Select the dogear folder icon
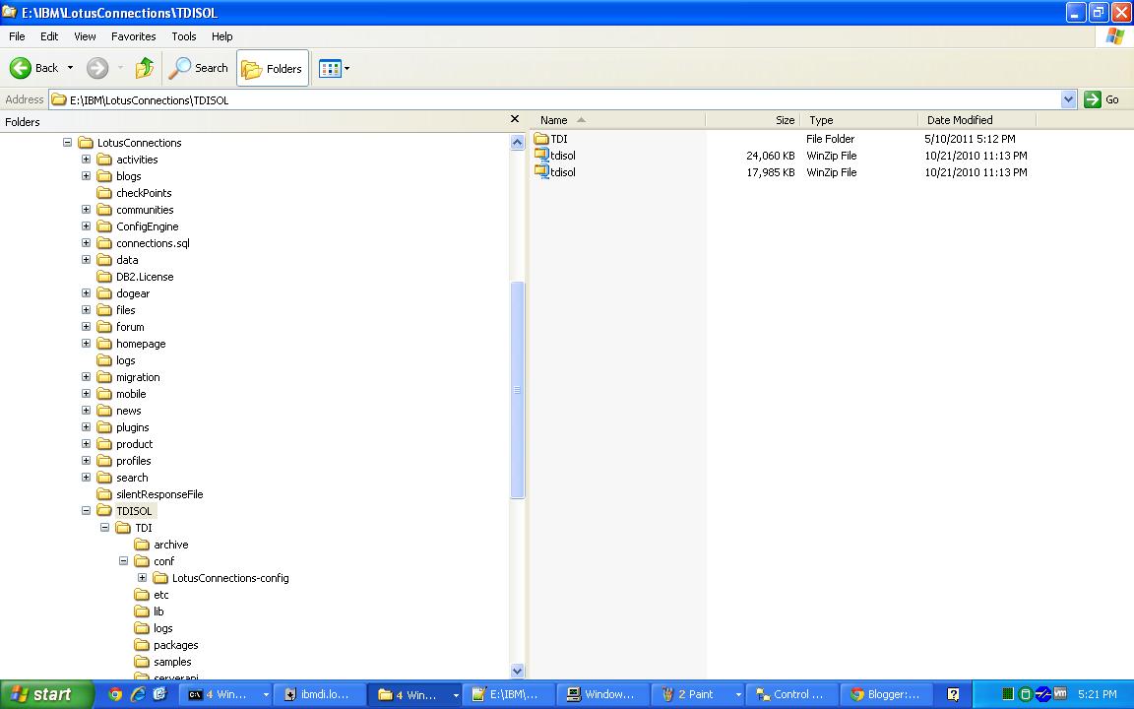 click(x=104, y=293)
